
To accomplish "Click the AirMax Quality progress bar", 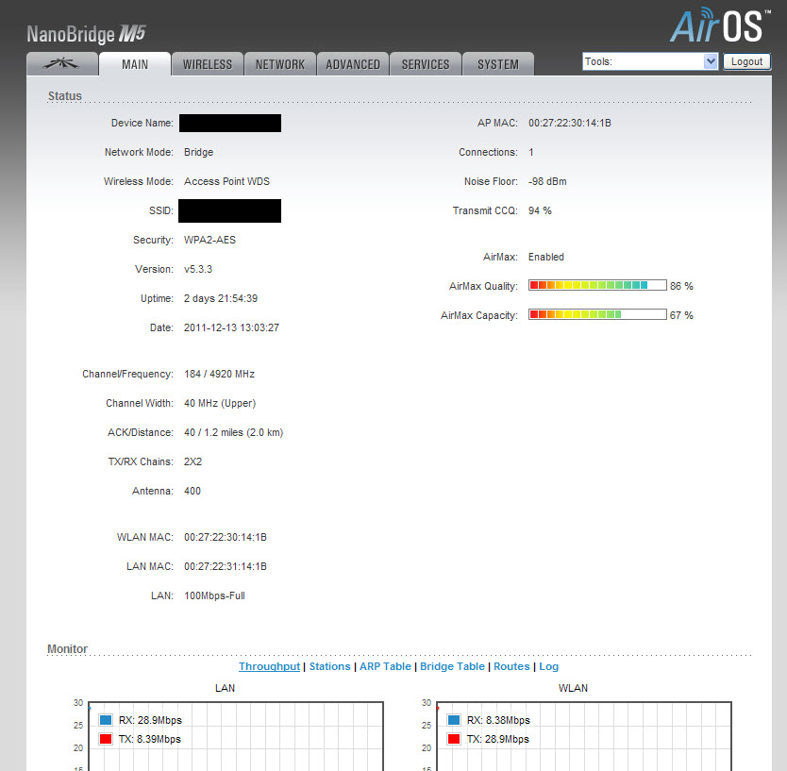I will [597, 285].
